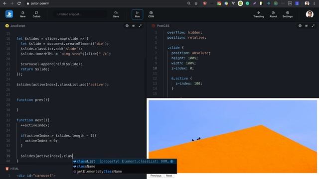The height and width of the screenshot is (179, 319).
Task: Expand the JavaScript panel to fullscreen
Action: (x=140, y=26)
